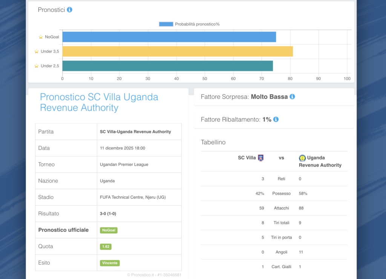The height and width of the screenshot is (279, 386).
Task: Click the info icon next to Pronostici
Action: click(x=69, y=10)
